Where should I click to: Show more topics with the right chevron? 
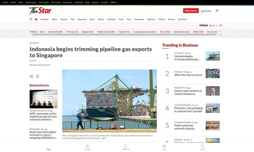(x=220, y=32)
